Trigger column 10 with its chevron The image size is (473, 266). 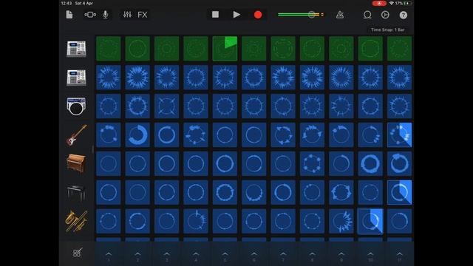pos(370,254)
